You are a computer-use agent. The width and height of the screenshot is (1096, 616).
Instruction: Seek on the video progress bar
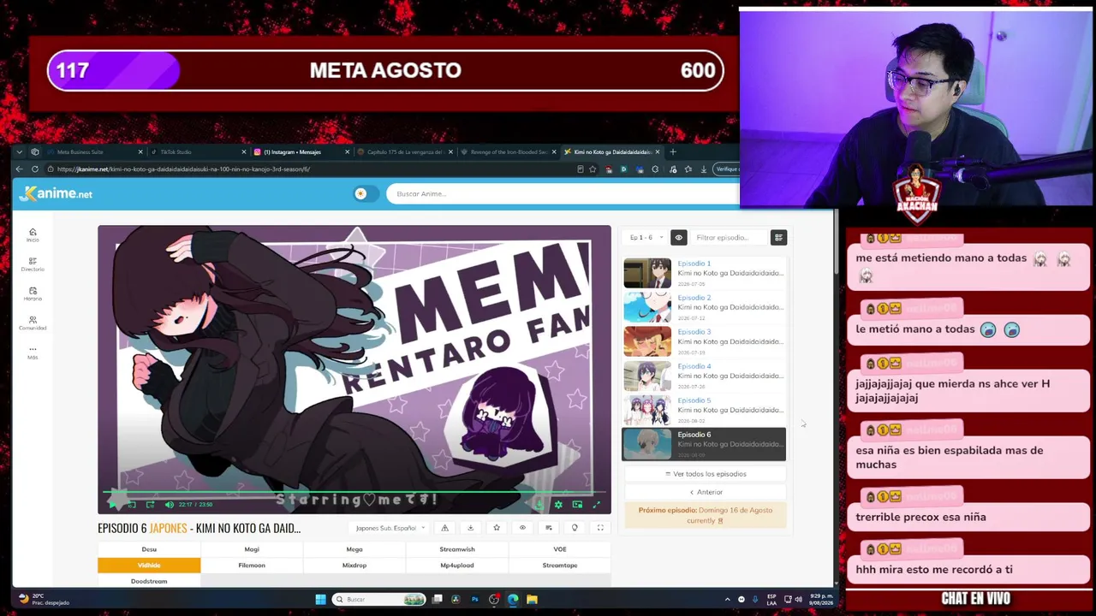354,493
